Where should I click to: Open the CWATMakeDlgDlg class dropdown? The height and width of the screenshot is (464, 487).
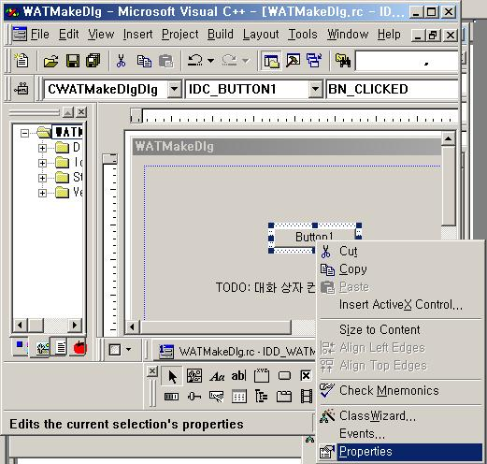pyautogui.click(x=175, y=89)
